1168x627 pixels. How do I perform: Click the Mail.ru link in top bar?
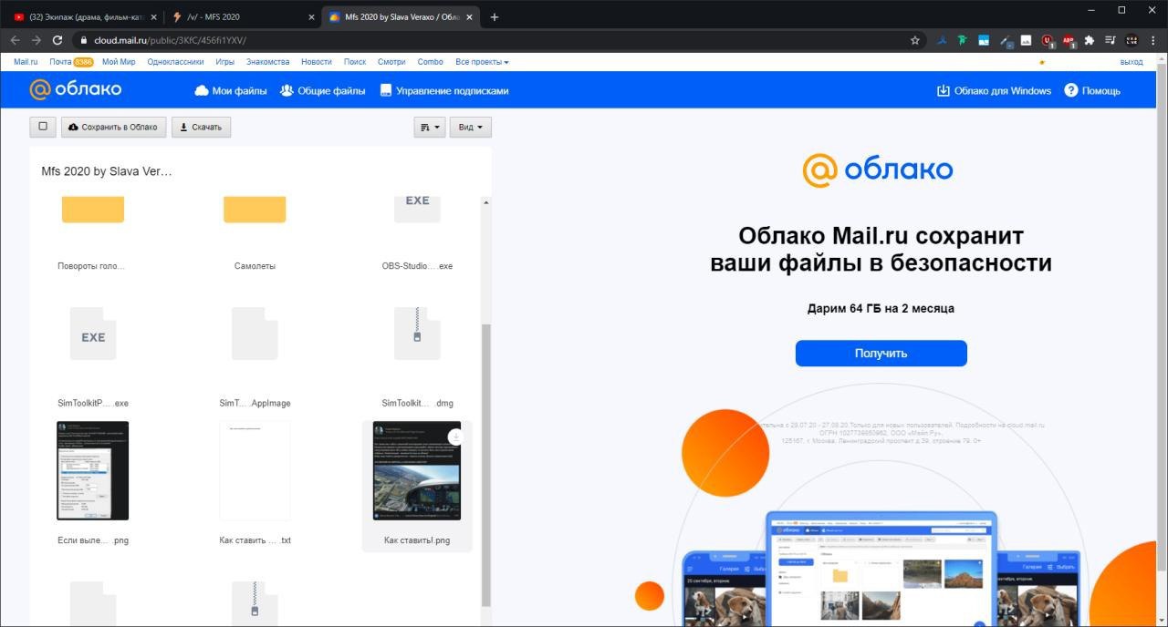26,62
